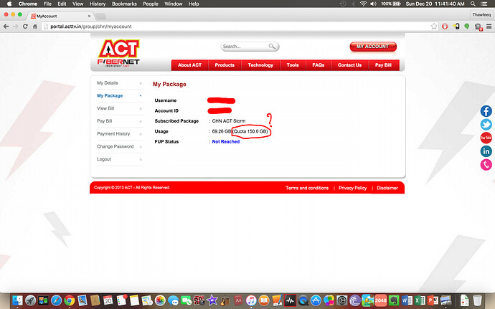Go back to the previous page
The height and width of the screenshot is (309, 495).
click(6, 27)
